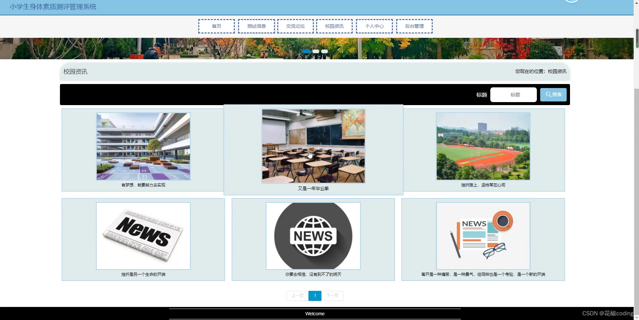
Task: Click the 搜索 search button
Action: tap(553, 95)
